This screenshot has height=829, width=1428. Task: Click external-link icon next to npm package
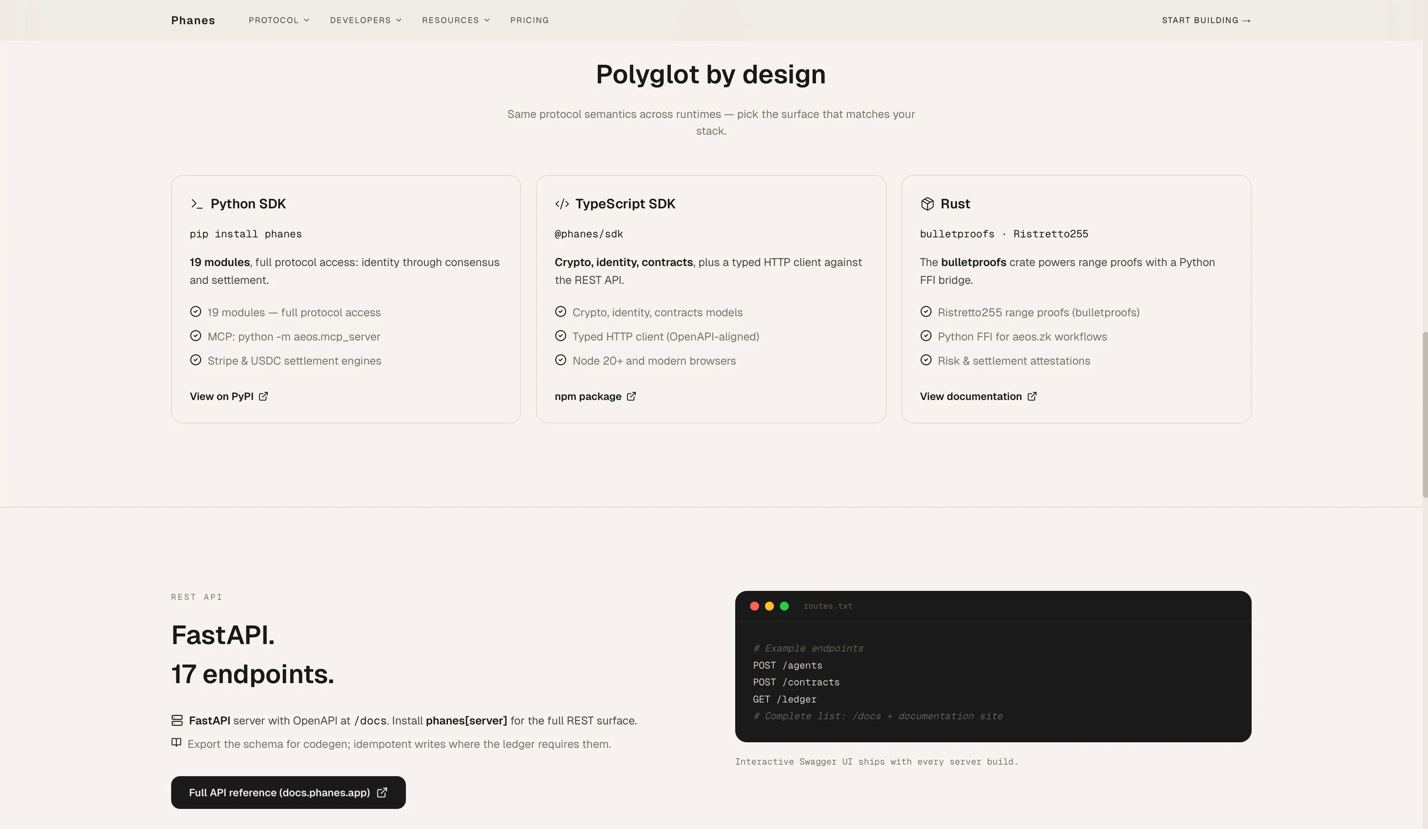pyautogui.click(x=631, y=396)
